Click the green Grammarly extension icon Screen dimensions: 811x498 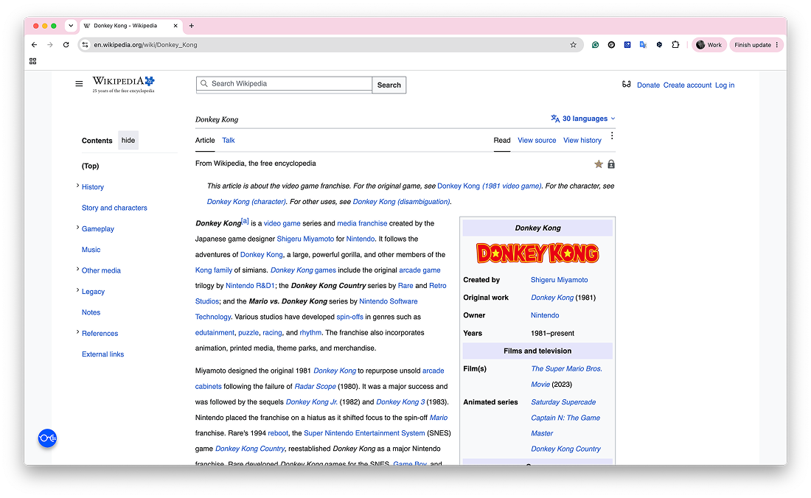coord(595,45)
